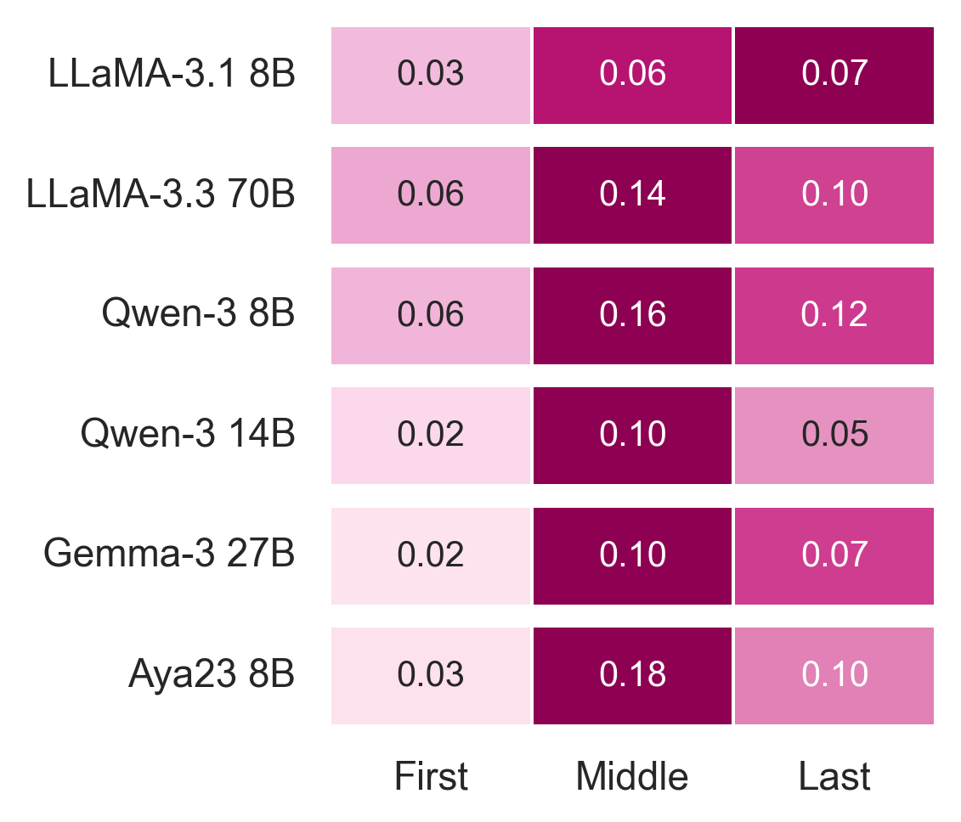Select the 0.18 cell for Aya23 8B
961x822 pixels.
[632, 675]
